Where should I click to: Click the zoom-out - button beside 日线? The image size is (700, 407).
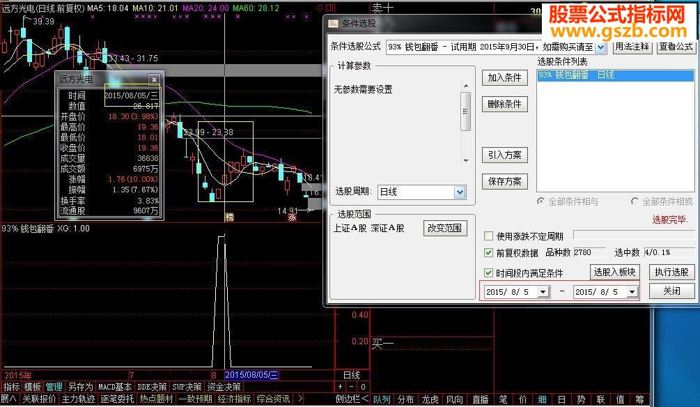point(351,387)
